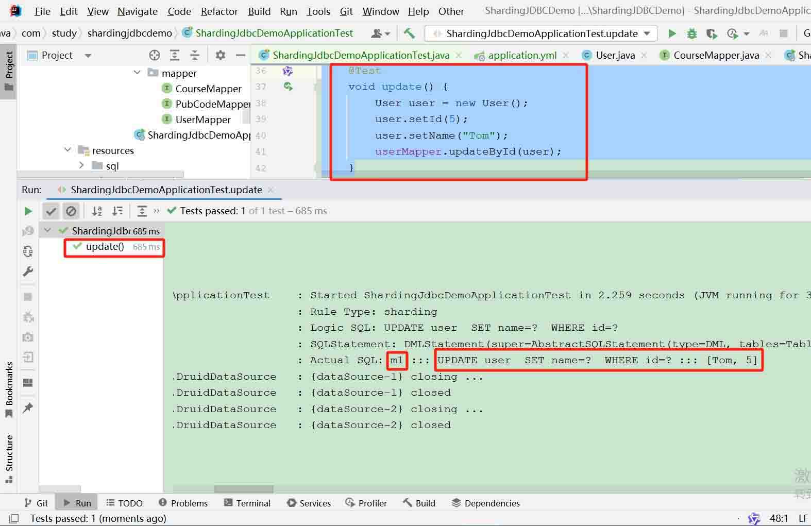Open the Build menu
This screenshot has height=526, width=811.
click(x=259, y=11)
